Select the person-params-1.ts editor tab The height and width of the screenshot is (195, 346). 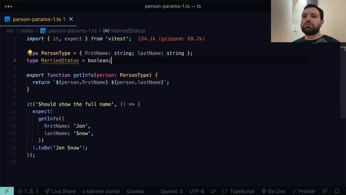[38, 19]
